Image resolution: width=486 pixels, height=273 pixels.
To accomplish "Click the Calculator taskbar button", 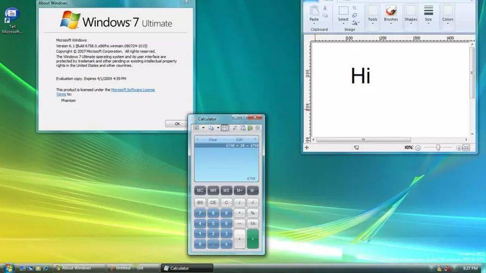I will 187,268.
